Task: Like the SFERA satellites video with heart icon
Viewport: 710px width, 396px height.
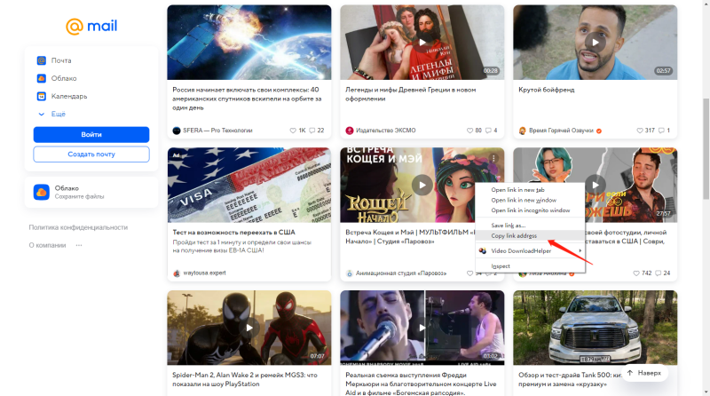Action: (294, 131)
